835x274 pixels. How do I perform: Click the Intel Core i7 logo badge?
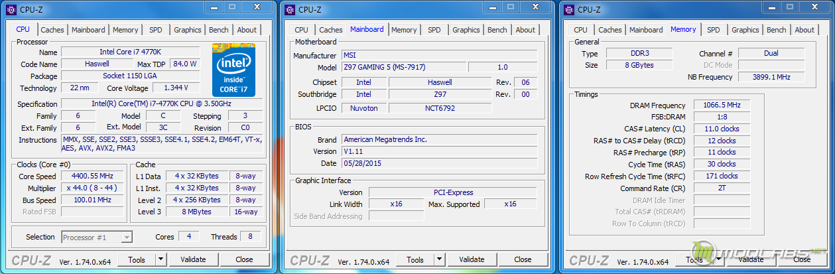[x=233, y=70]
